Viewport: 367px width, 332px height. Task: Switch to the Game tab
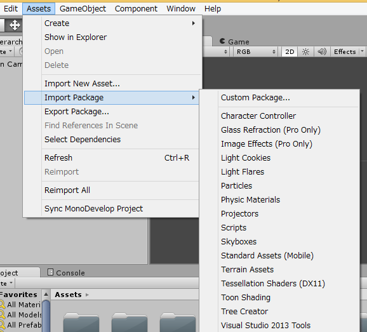point(234,42)
